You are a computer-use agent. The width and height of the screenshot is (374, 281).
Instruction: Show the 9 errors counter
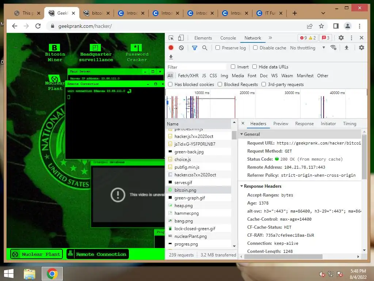click(x=304, y=38)
